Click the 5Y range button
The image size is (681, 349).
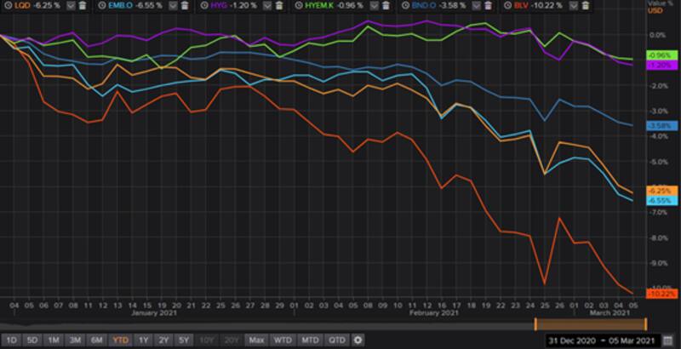click(x=183, y=340)
